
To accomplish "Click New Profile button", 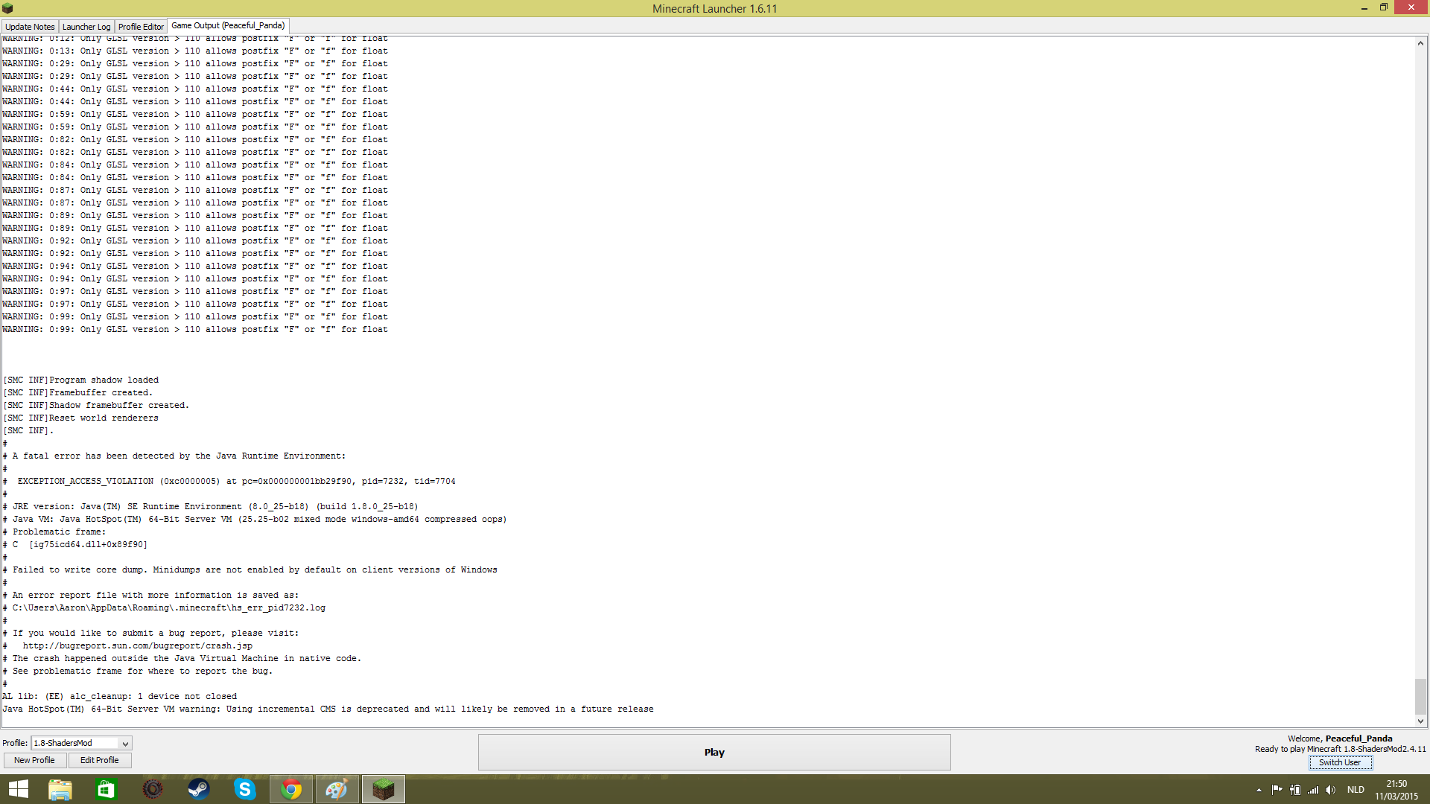I will point(34,760).
